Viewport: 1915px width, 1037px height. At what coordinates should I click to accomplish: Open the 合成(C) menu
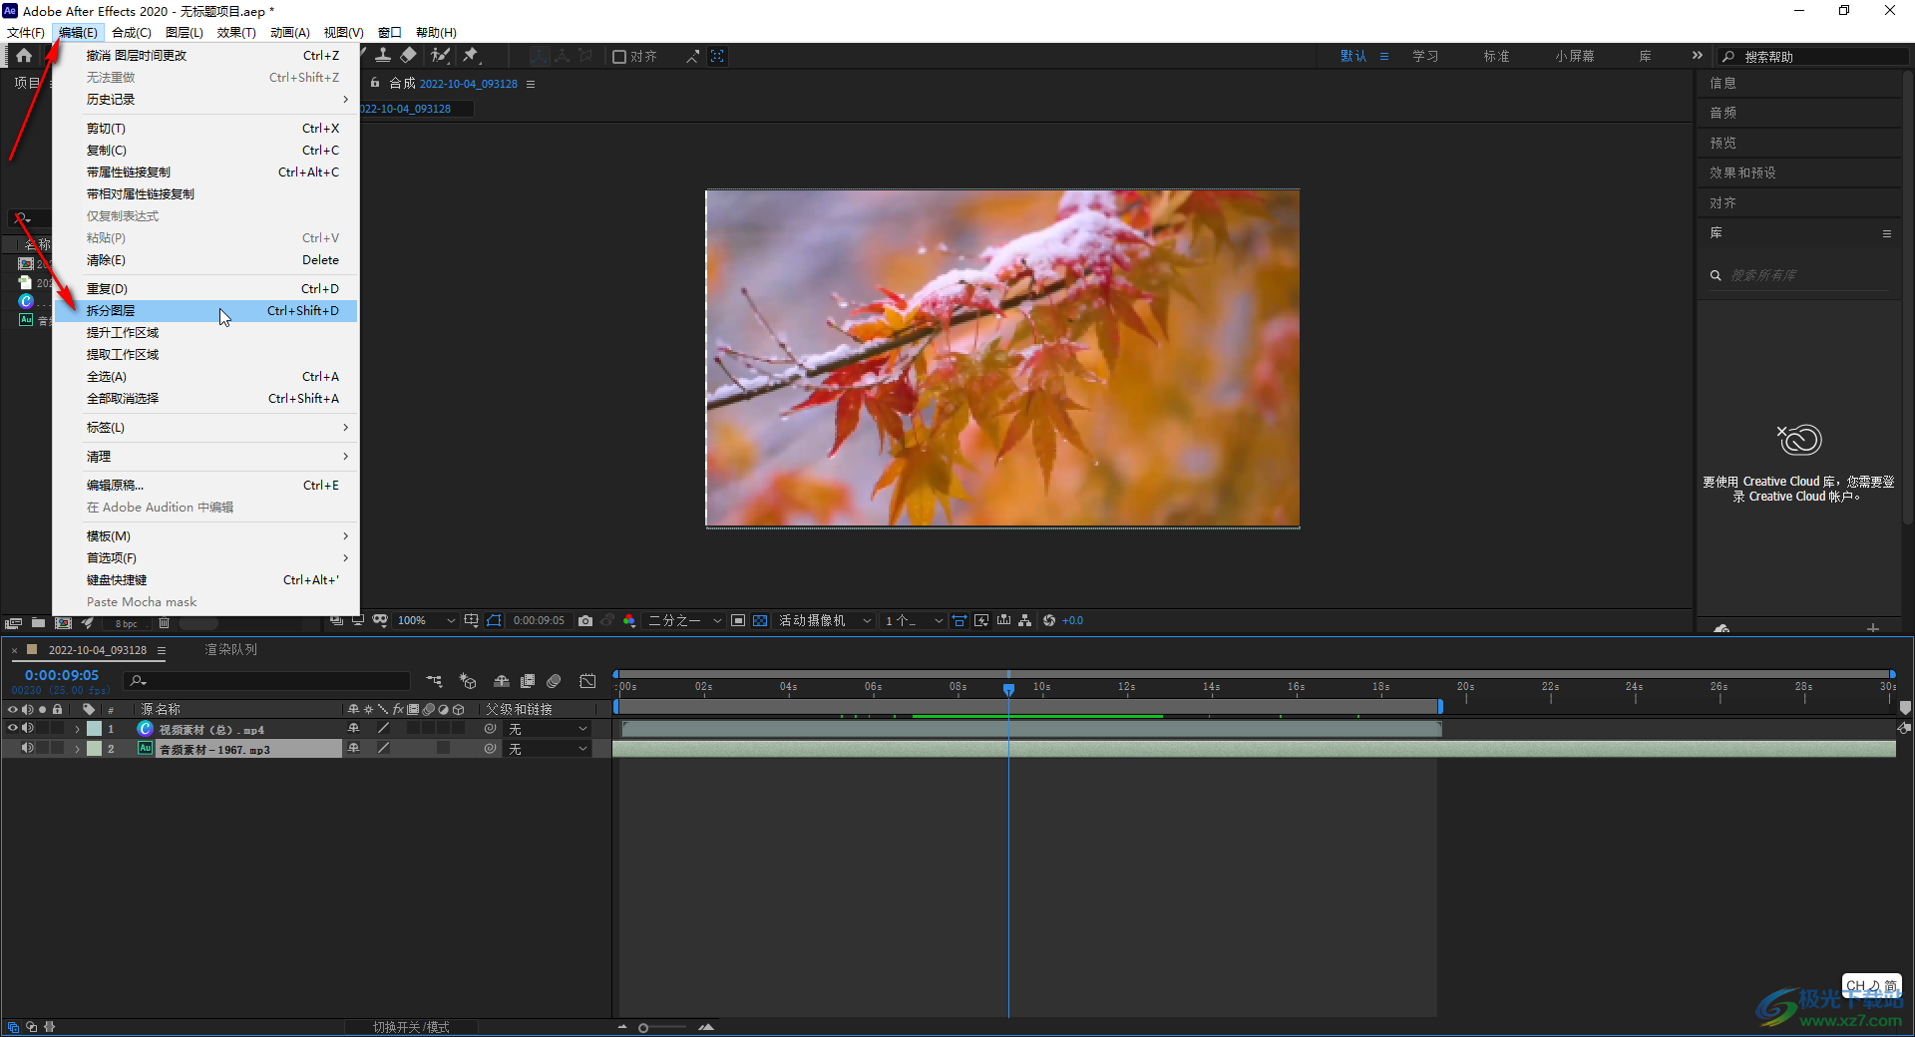(132, 33)
